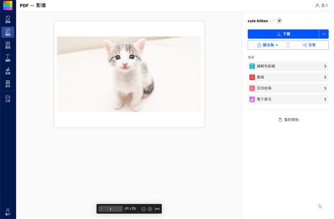
Task: Click the zoom in plus icon
Action: (x=150, y=209)
